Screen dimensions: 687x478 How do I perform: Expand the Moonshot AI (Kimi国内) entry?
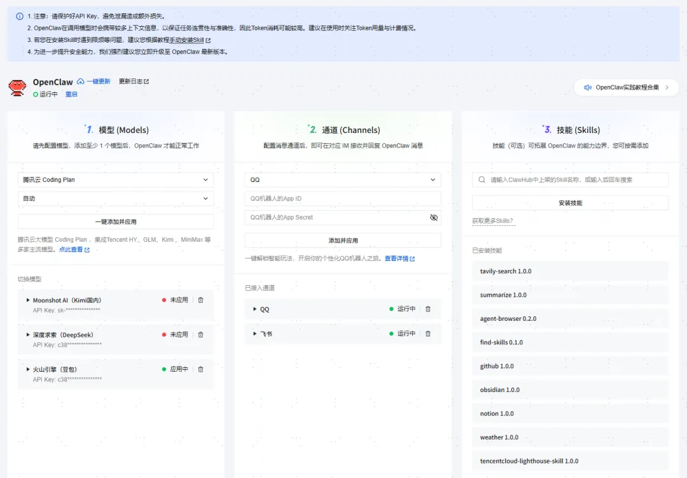pyautogui.click(x=28, y=300)
